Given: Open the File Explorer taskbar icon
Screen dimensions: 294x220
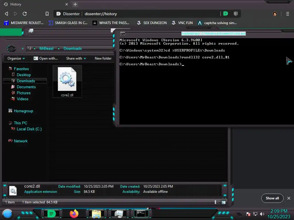Looking at the screenshot, I should tap(96, 214).
